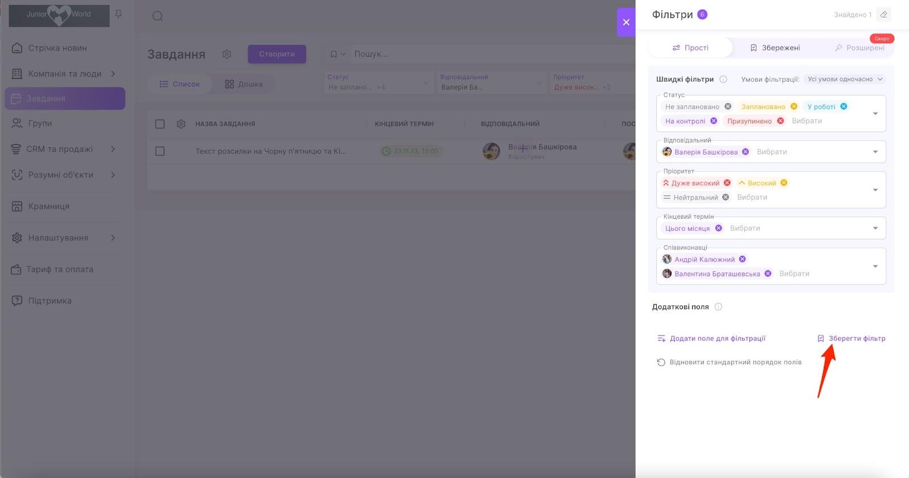Remove the 'Нейтральний' priority chip
Image resolution: width=909 pixels, height=478 pixels.
(725, 197)
